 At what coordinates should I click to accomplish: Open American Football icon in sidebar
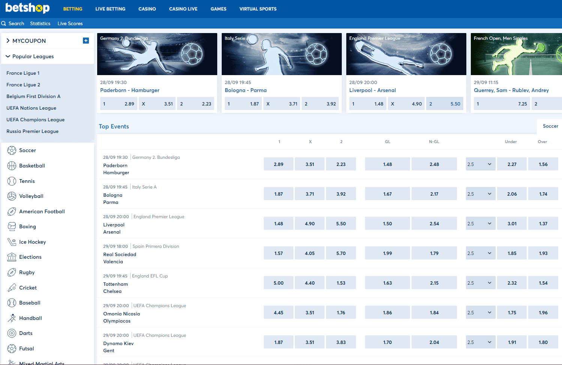[x=12, y=211]
